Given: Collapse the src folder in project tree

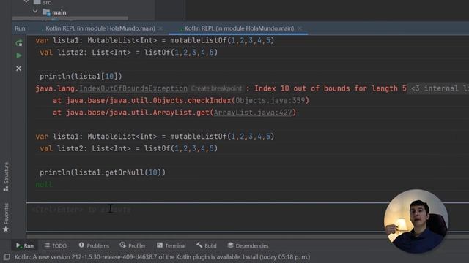Looking at the screenshot, I should [x=26, y=1].
